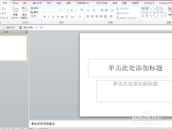Select the right block arrow shape
This screenshot has height=129, width=172.
coord(158,12)
